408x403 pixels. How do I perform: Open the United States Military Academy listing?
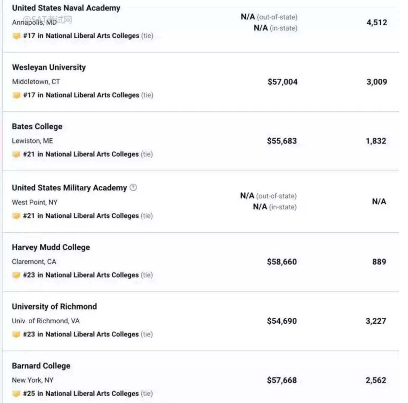pyautogui.click(x=69, y=188)
